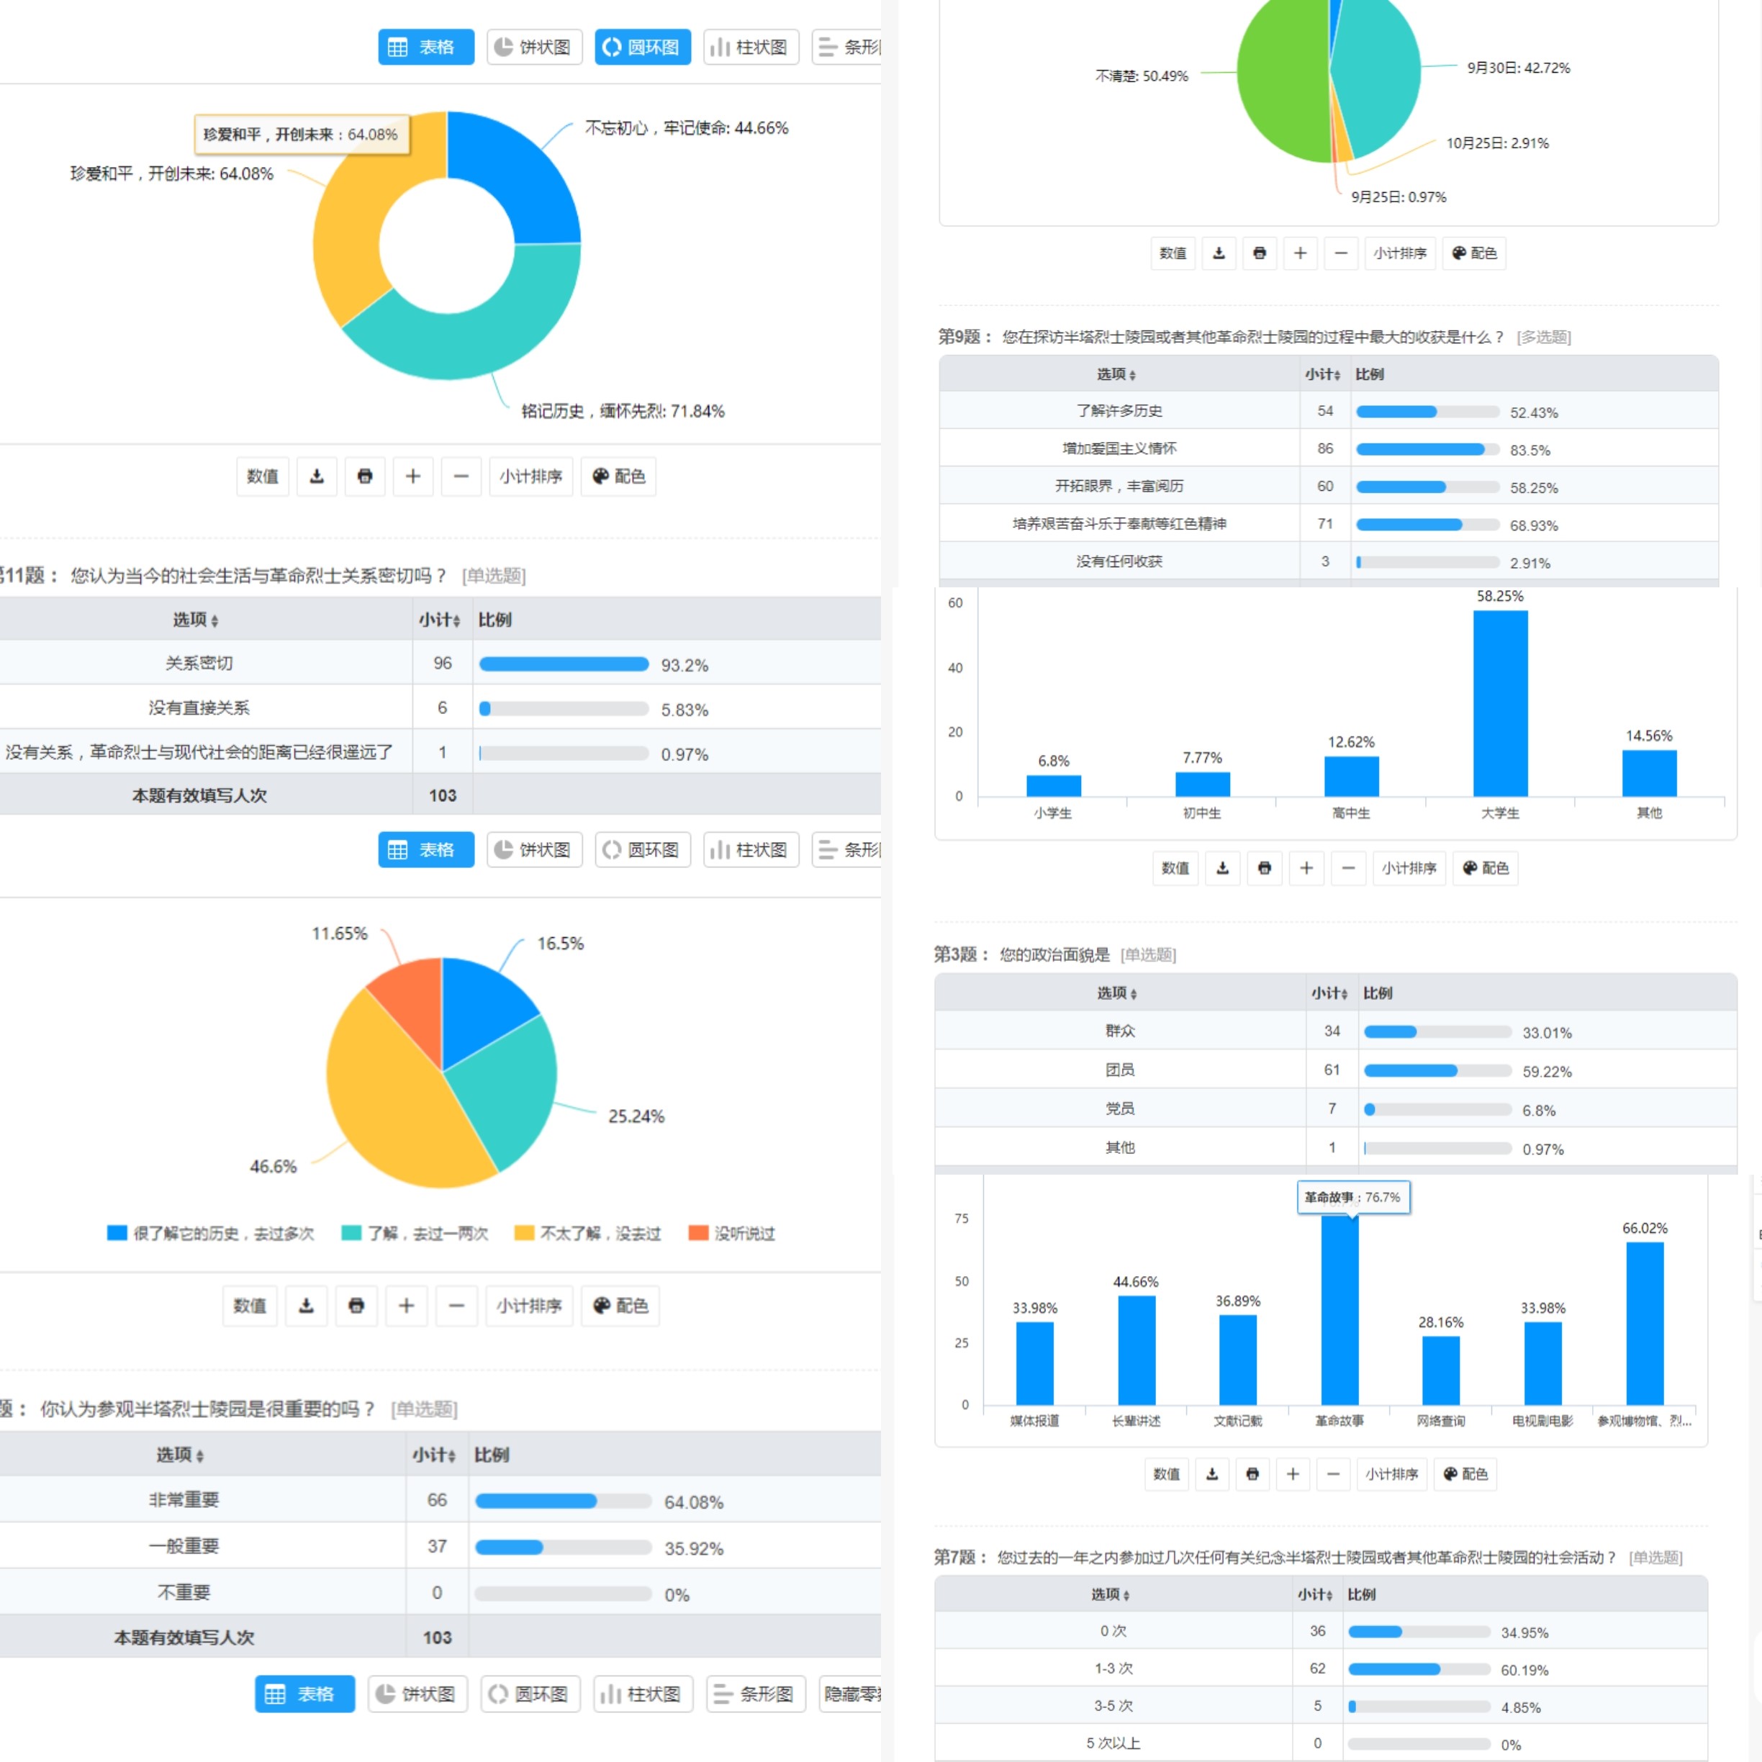Toggle 数值 under the 革命故事 bar chart
Image resolution: width=1762 pixels, height=1762 pixels.
(x=1167, y=1474)
